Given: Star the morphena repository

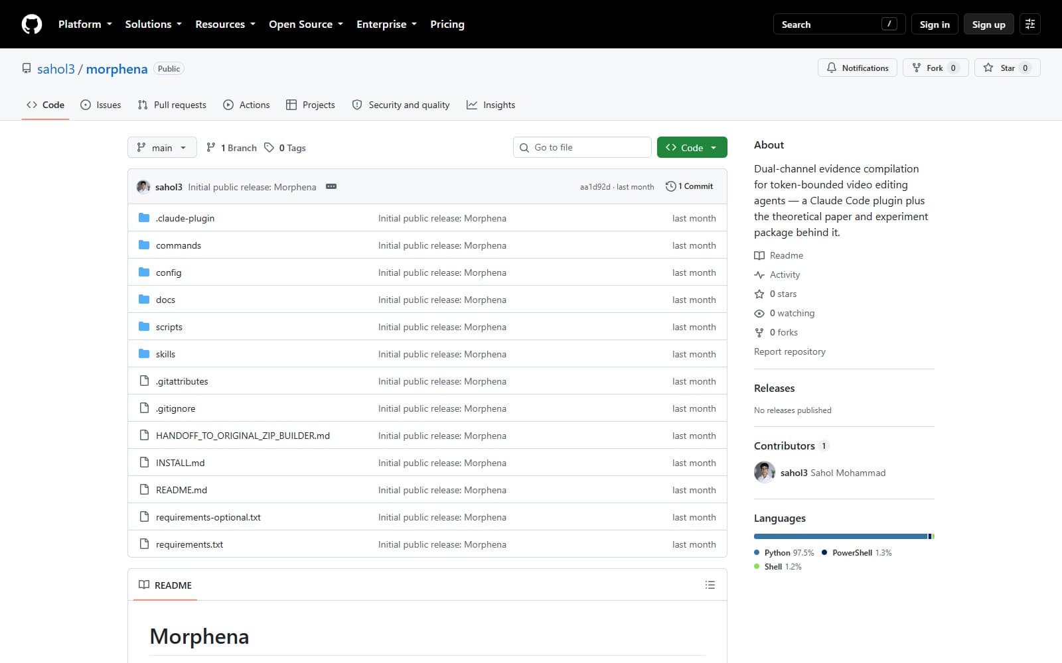Looking at the screenshot, I should click(x=1007, y=68).
